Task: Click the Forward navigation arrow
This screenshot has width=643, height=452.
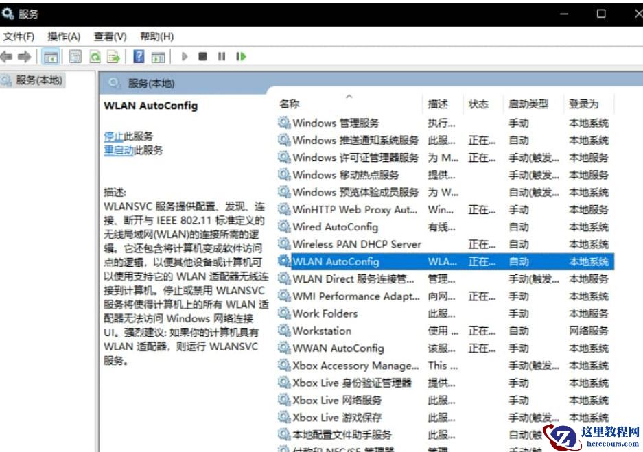Action: 26,57
